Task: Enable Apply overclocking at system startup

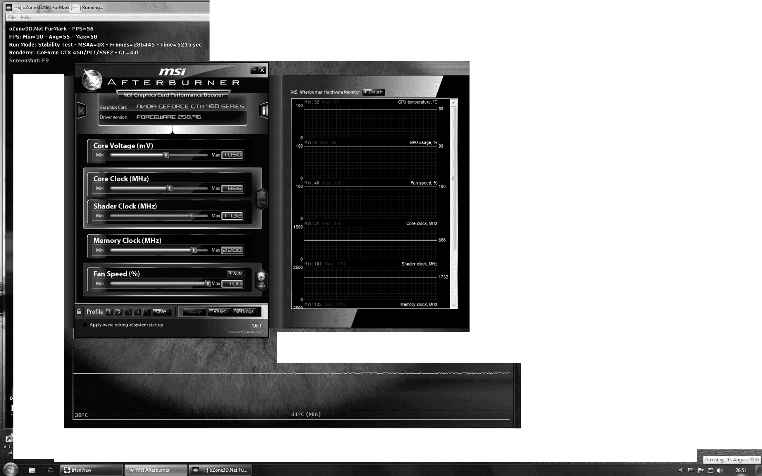Action: (85, 325)
